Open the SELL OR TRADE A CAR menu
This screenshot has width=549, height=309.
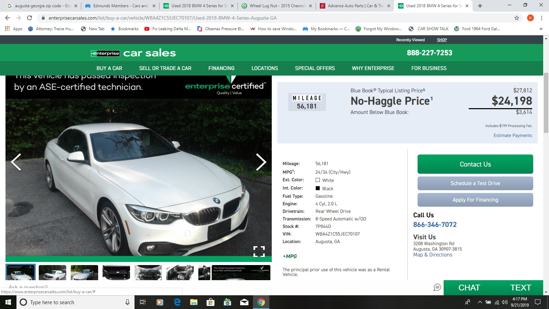pos(165,68)
